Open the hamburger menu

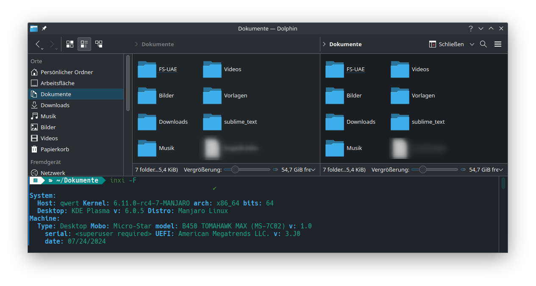[x=498, y=44]
